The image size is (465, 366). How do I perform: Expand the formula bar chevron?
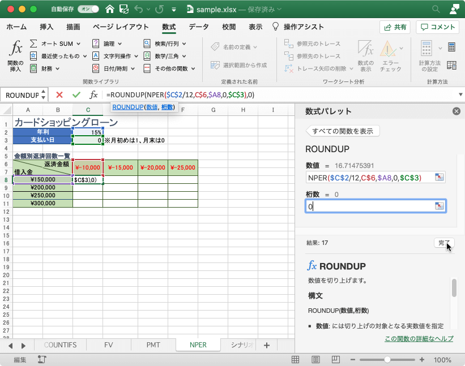pos(460,95)
